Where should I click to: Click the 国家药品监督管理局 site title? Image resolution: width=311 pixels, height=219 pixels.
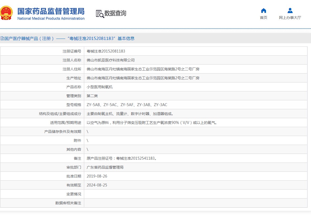tap(51, 11)
